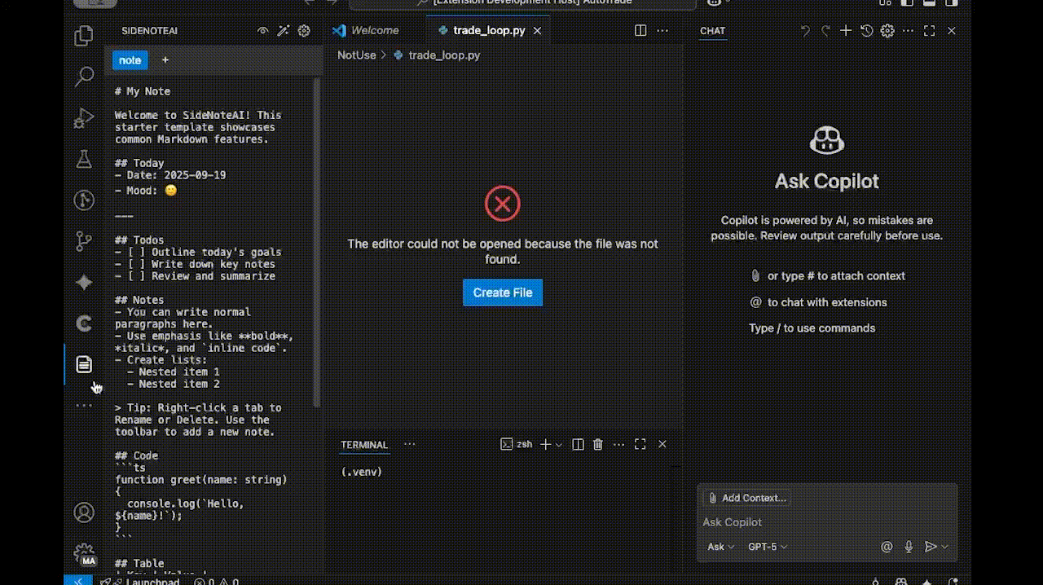Toggle maximize terminal panel size
This screenshot has height=585, width=1043.
click(x=640, y=444)
